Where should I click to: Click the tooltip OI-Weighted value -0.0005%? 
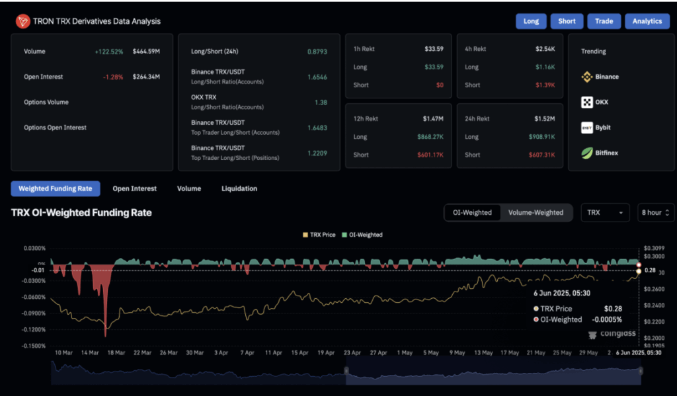point(607,319)
